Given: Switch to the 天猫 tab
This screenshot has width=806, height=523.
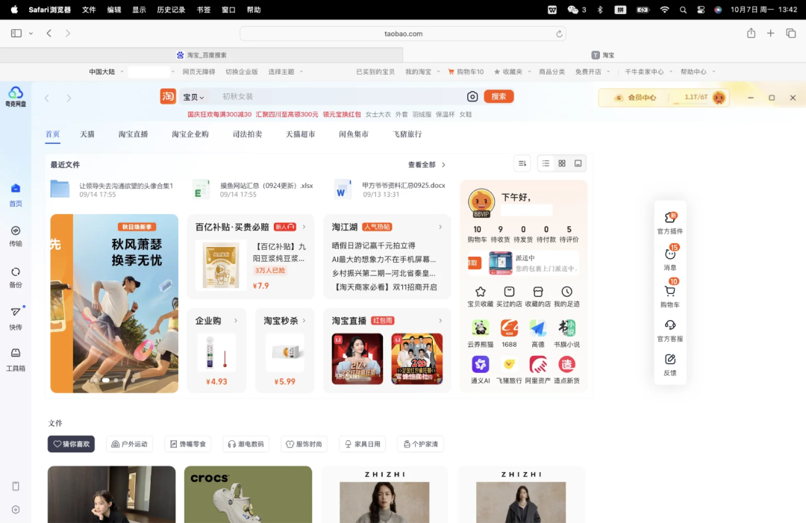Looking at the screenshot, I should point(87,134).
